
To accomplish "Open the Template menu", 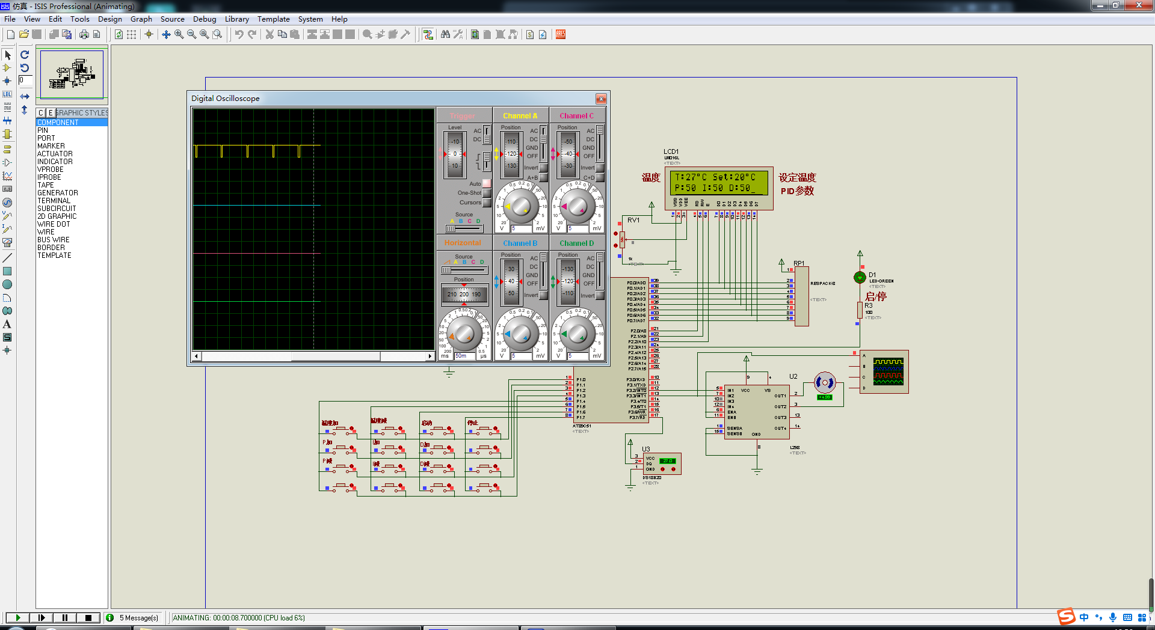I will tap(274, 19).
